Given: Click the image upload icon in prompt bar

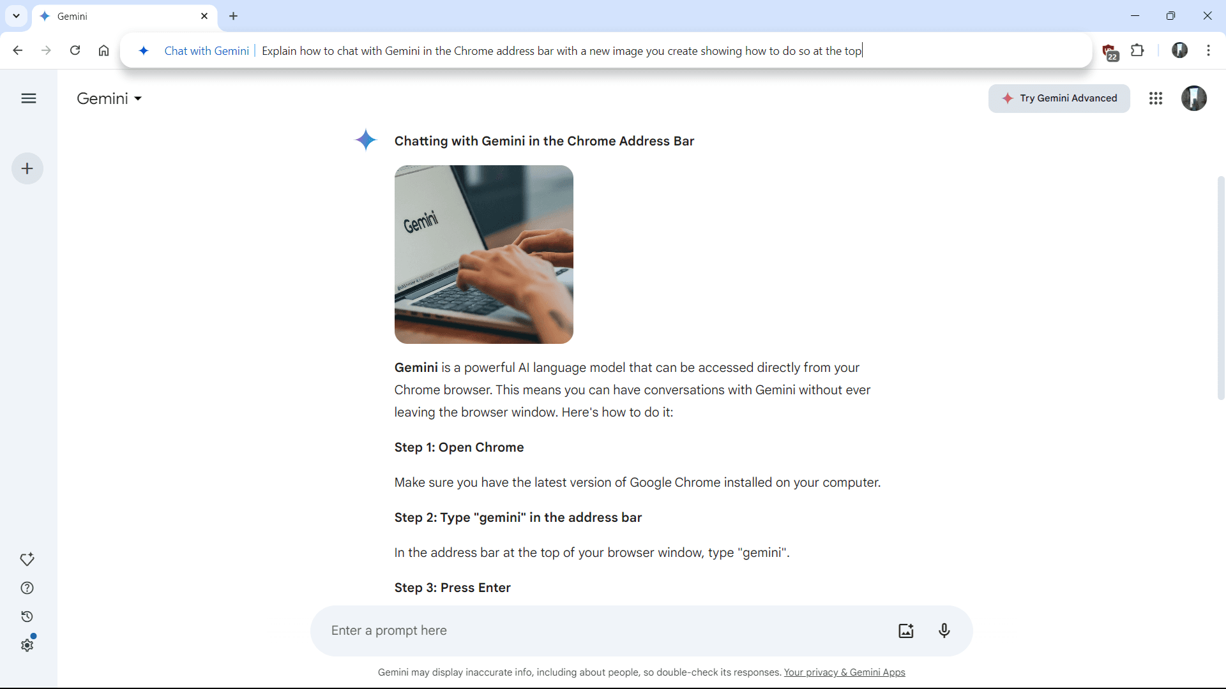Looking at the screenshot, I should [905, 630].
